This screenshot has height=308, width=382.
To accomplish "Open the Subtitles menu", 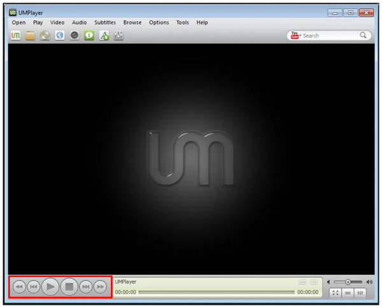I will 105,22.
